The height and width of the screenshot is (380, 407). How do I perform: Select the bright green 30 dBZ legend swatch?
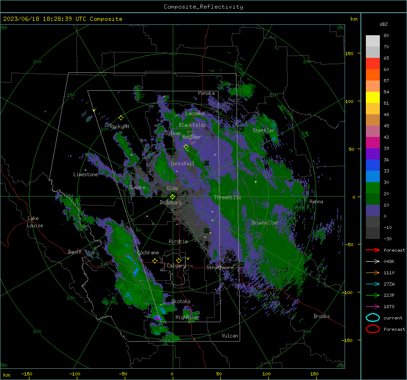tap(373, 188)
